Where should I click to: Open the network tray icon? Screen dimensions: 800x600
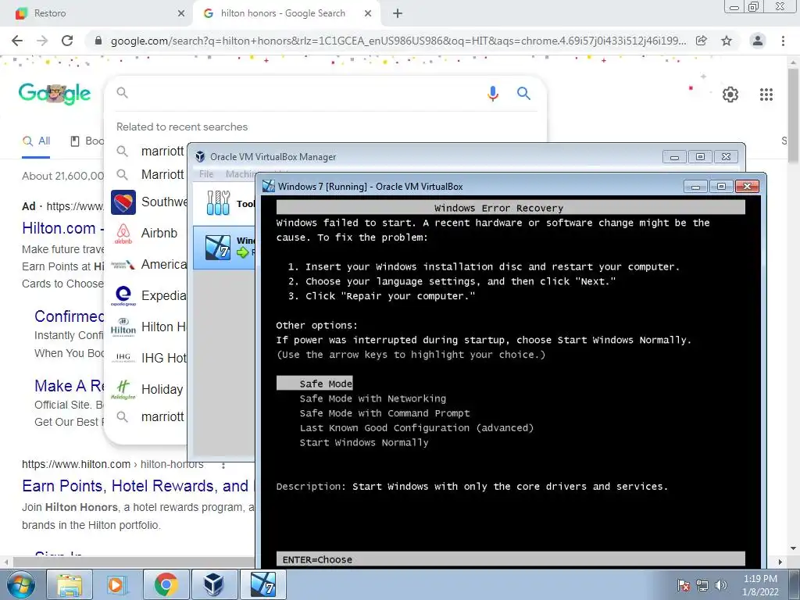[x=702, y=584]
